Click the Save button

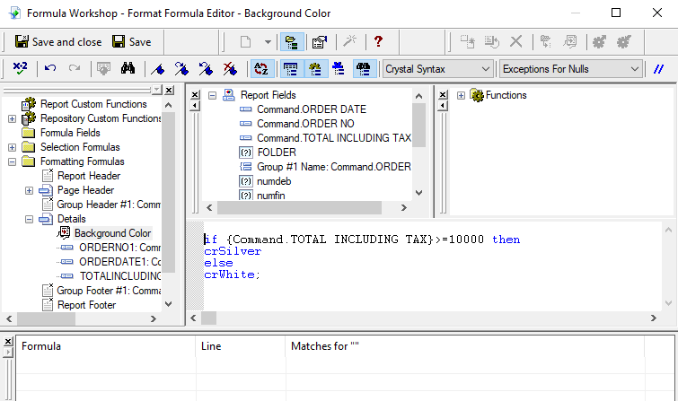pyautogui.click(x=131, y=42)
